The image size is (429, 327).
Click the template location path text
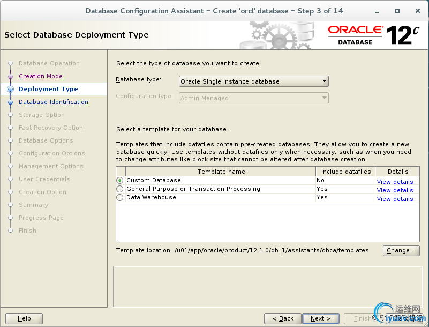click(x=272, y=250)
